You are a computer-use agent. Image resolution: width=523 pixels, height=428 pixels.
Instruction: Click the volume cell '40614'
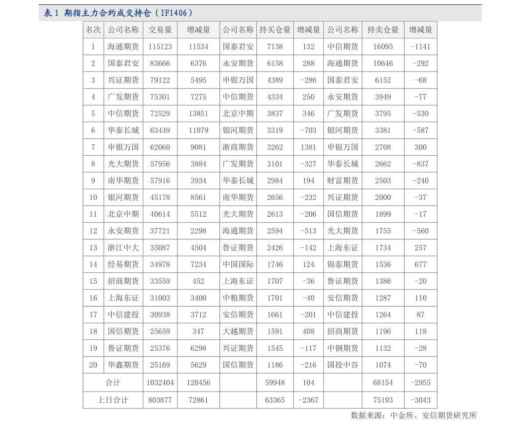click(x=160, y=214)
